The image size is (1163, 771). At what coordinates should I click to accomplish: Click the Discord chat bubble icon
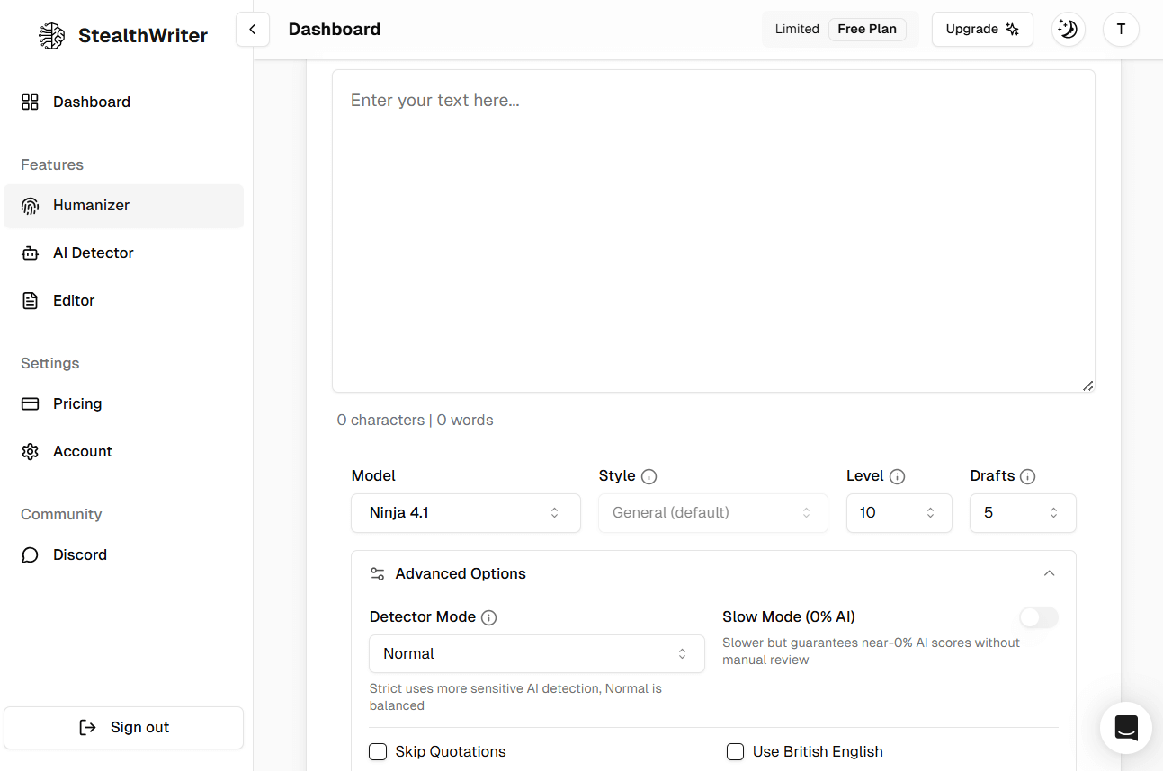click(31, 555)
